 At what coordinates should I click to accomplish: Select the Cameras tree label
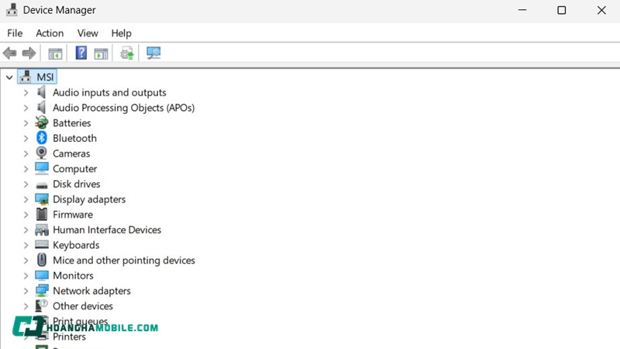click(71, 154)
